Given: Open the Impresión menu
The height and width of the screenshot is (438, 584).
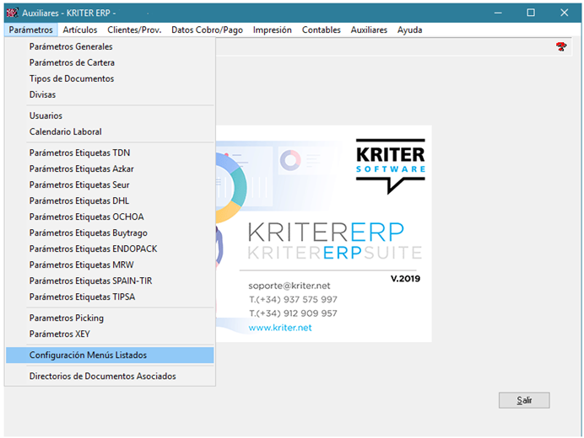Looking at the screenshot, I should [x=273, y=30].
